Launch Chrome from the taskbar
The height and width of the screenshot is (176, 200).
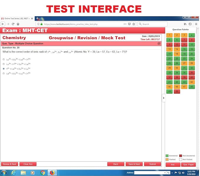pyautogui.click(x=42, y=172)
